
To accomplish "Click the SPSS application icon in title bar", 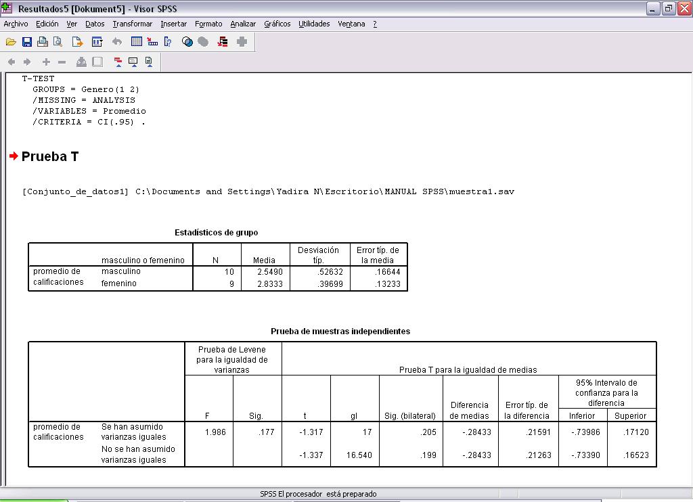I will [x=7, y=8].
